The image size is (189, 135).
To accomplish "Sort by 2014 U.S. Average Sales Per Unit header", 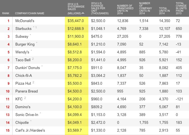I will point(100,8).
